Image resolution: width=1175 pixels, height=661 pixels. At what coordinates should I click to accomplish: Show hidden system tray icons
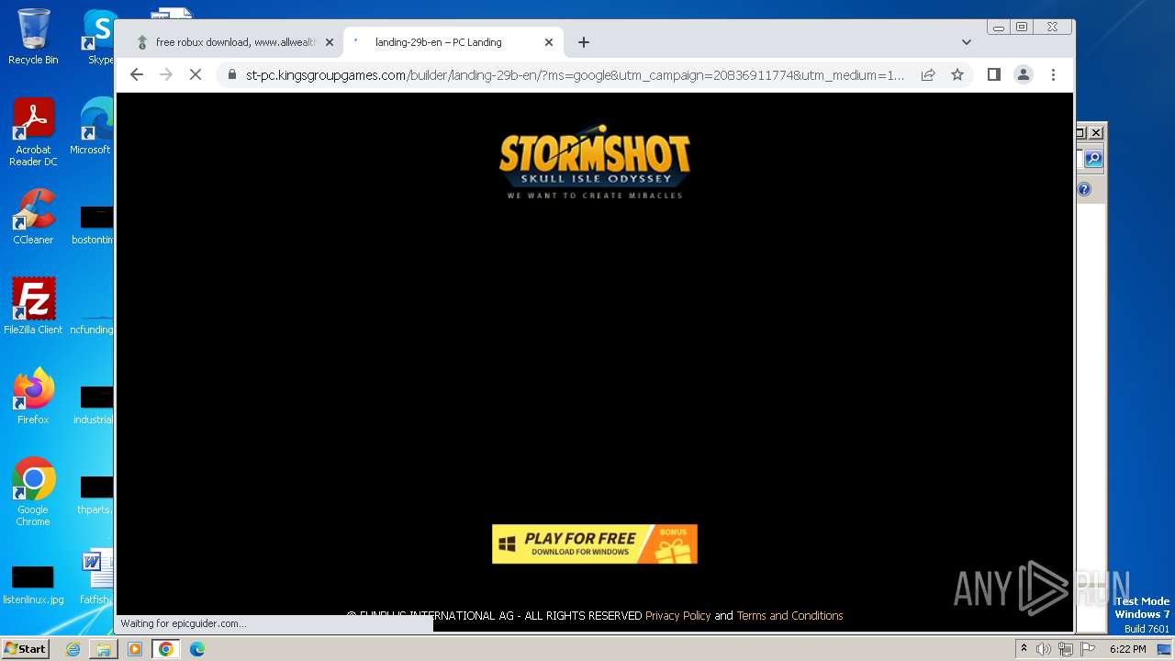pyautogui.click(x=1024, y=649)
